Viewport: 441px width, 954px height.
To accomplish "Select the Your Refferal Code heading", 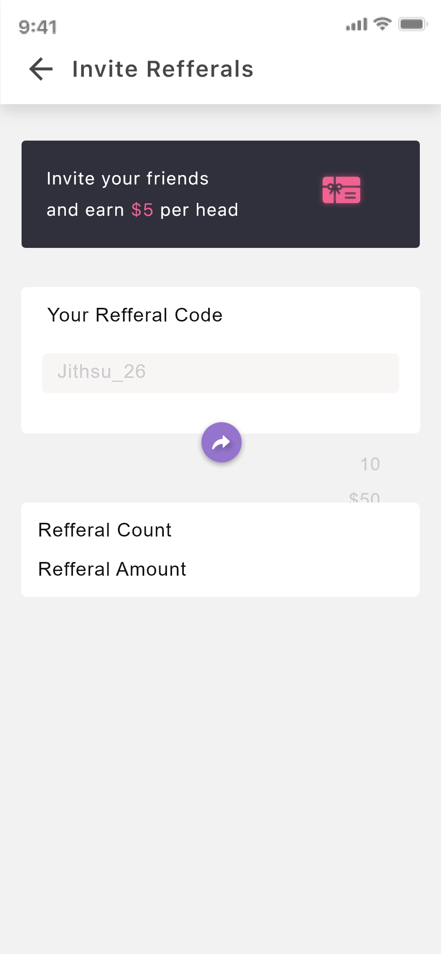I will 135,315.
